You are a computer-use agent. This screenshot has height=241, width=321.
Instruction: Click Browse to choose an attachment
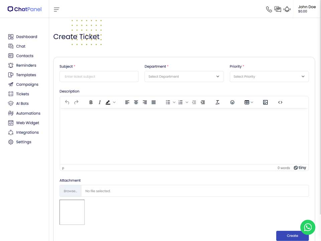click(71, 191)
